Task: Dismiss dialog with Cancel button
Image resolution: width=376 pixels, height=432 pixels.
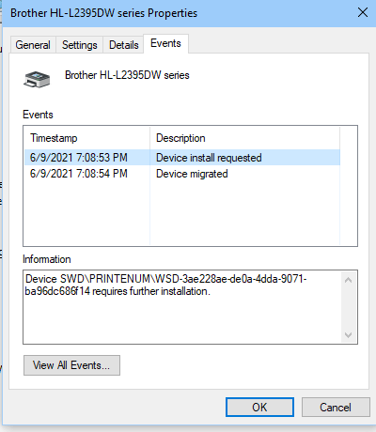Action: [336, 408]
